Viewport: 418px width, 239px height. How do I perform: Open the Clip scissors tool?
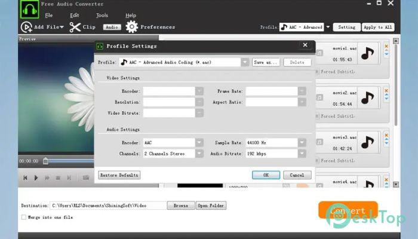point(75,27)
